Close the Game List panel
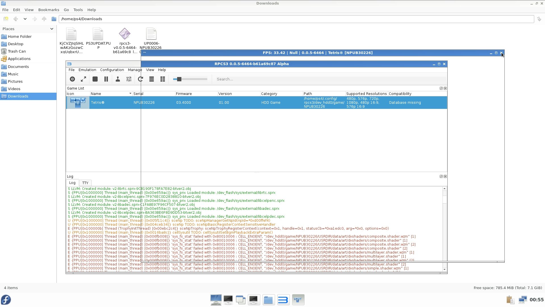 point(445,88)
